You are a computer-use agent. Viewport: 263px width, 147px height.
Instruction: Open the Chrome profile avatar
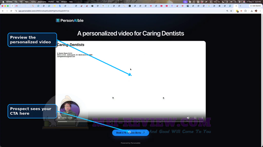[256, 11]
